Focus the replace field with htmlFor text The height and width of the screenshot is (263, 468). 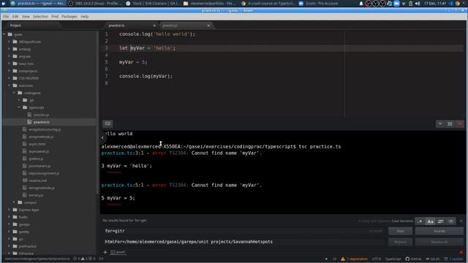tap(244, 242)
